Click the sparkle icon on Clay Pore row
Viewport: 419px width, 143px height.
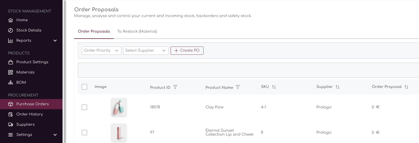[x=378, y=107]
